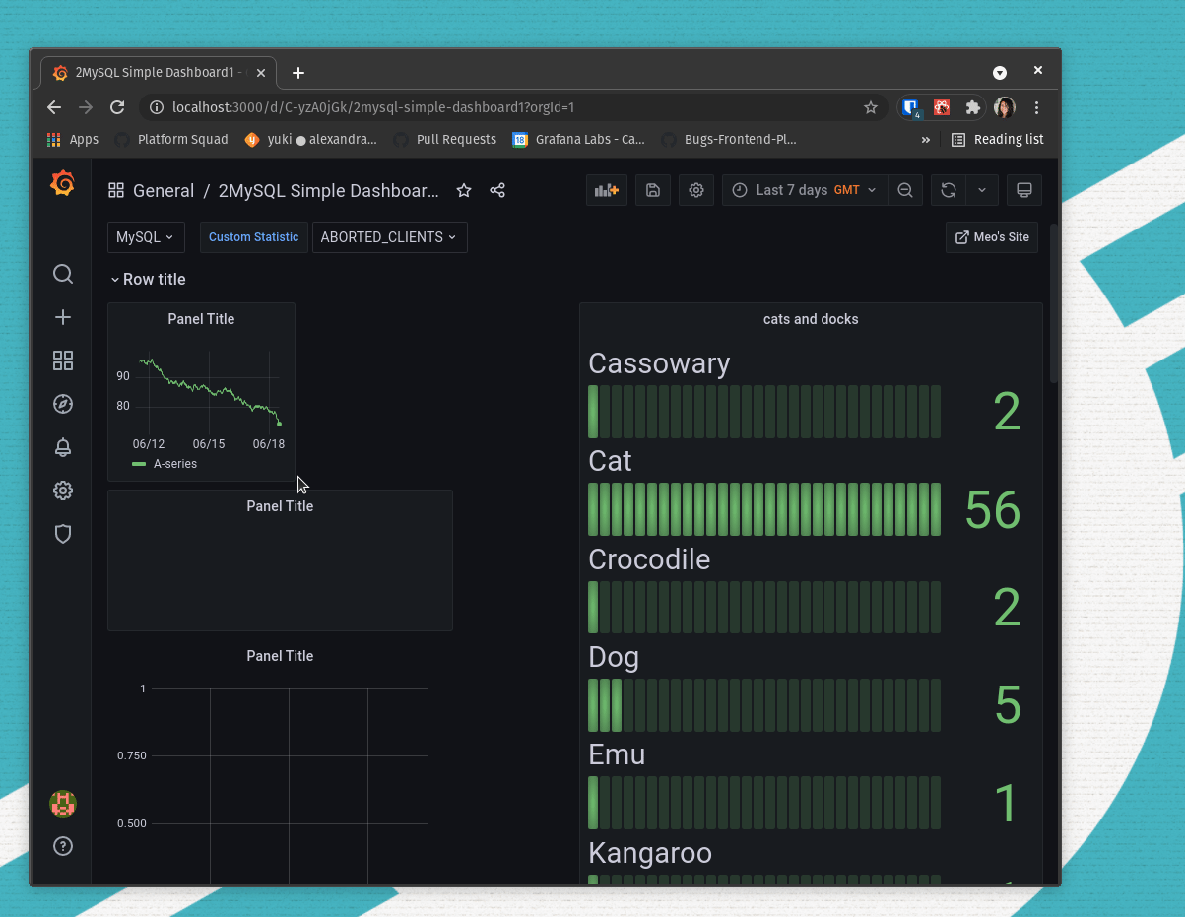Select the Cat bar gauge
Viewport: 1185px width, 917px height.
tap(764, 509)
